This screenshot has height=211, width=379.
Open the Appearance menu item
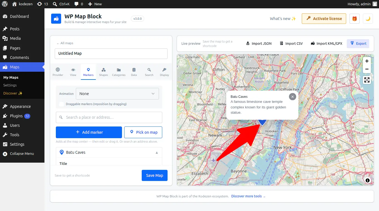click(x=22, y=106)
